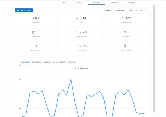
Task: Open the three-dot more options menu
Action: coord(145,10)
